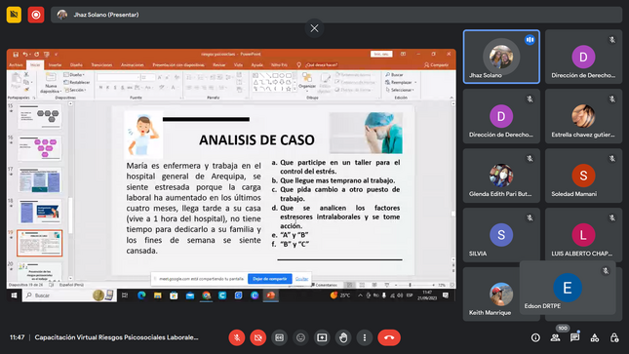Open the Transiciones ribbon tab

click(x=101, y=64)
